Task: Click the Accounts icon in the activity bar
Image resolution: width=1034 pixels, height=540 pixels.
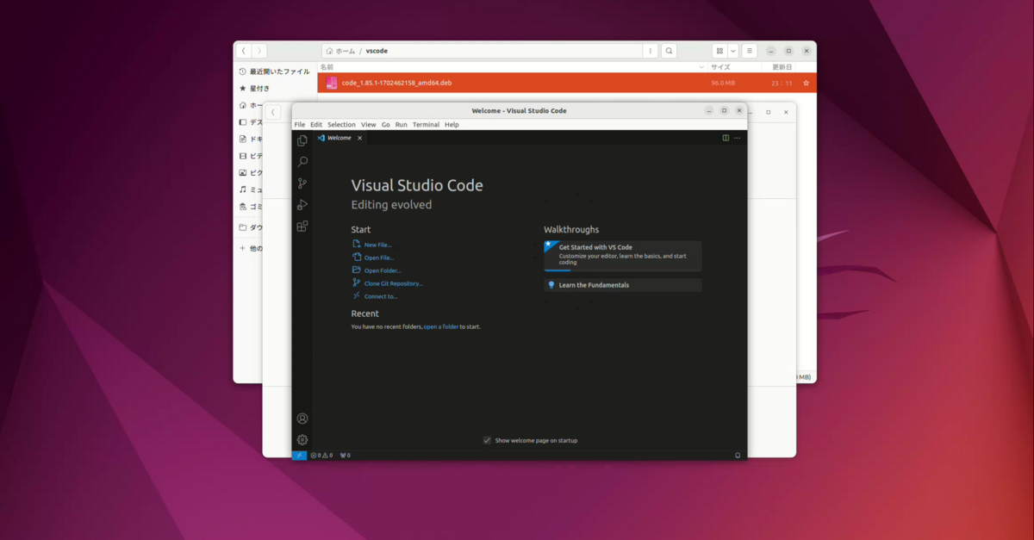Action: pyautogui.click(x=302, y=419)
